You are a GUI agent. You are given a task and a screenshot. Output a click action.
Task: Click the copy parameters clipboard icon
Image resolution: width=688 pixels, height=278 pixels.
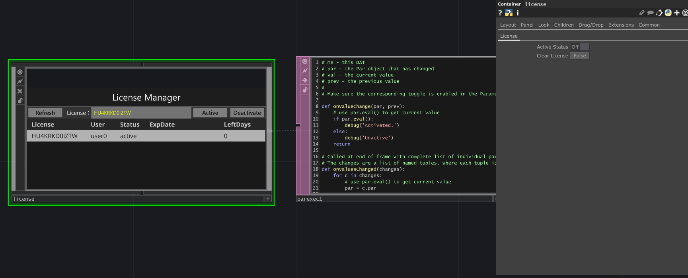pyautogui.click(x=659, y=13)
